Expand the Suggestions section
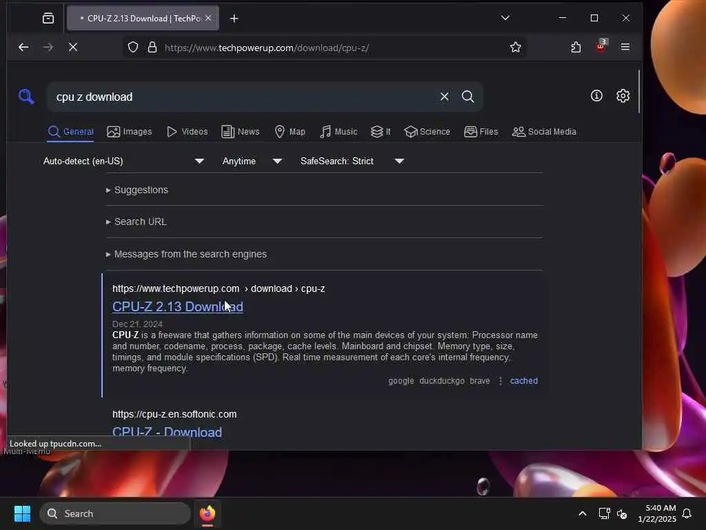Viewport: 706px width, 530px height. (137, 190)
